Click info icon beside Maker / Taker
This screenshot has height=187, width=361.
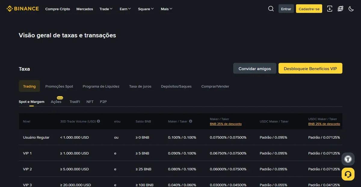(190, 121)
